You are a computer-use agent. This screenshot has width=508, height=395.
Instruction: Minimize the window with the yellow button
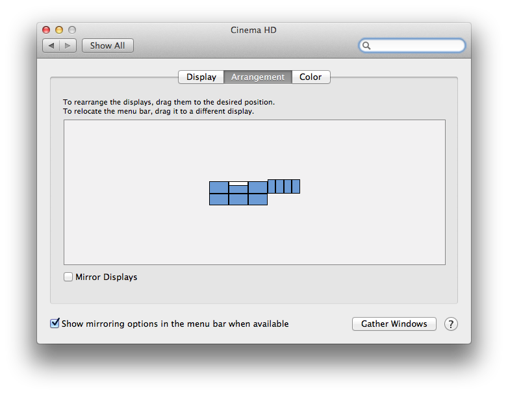59,30
